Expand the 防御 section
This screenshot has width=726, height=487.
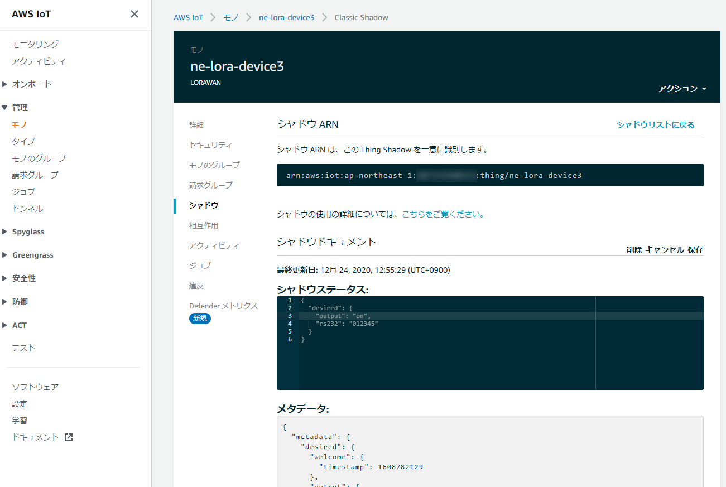[4, 302]
